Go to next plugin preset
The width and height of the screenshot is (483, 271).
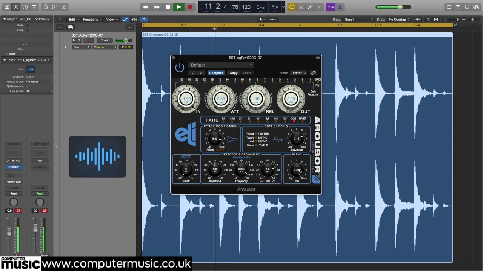pos(201,73)
